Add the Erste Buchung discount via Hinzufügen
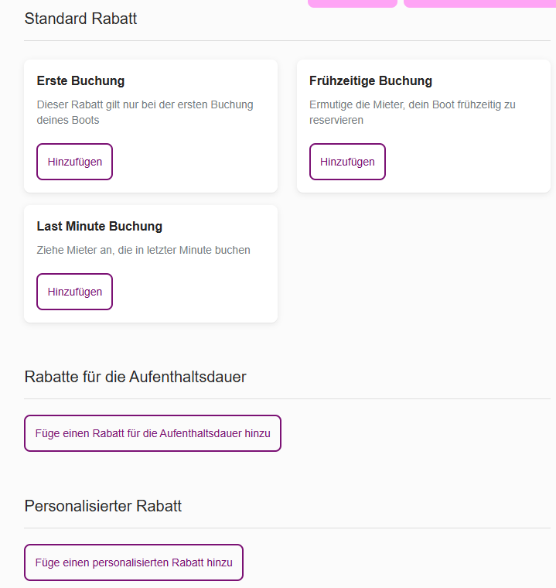The width and height of the screenshot is (556, 588). coord(74,162)
